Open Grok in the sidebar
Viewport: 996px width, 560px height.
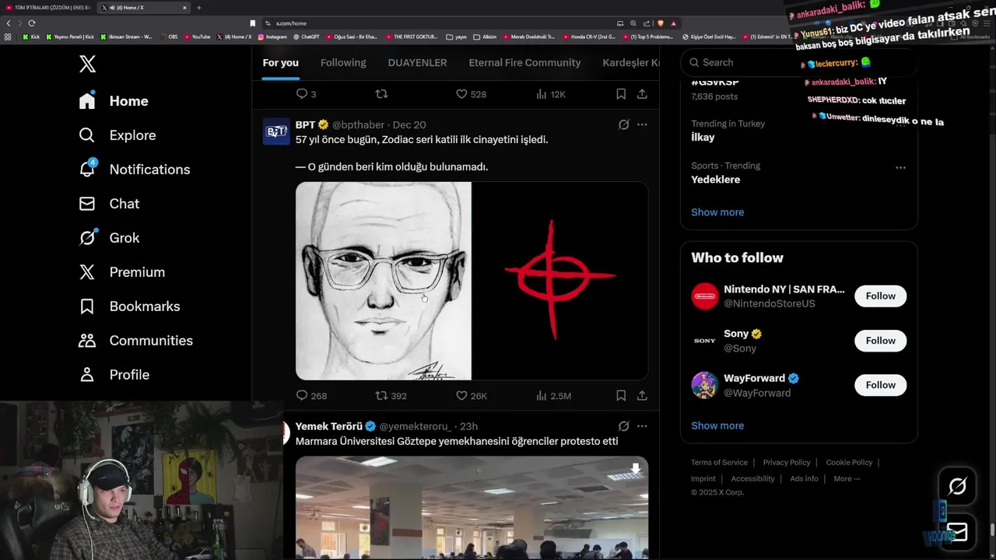[109, 238]
